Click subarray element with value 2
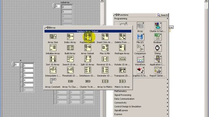The height and width of the screenshot is (117, 209). pos(67,7)
